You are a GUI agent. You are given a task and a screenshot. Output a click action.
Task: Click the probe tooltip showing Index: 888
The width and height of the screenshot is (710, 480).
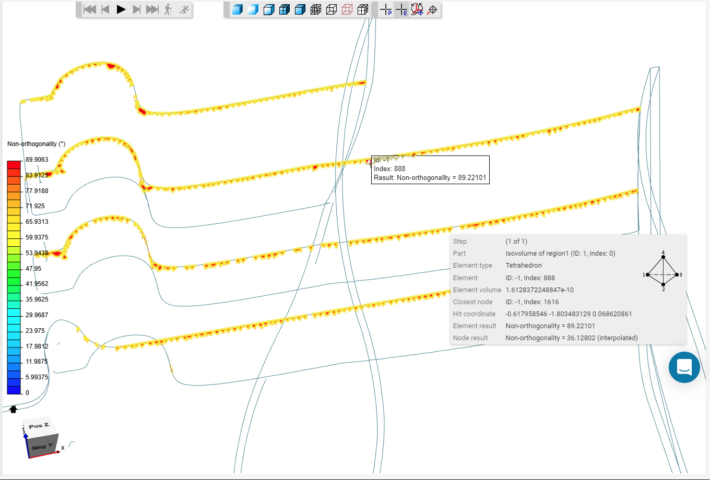pos(430,169)
